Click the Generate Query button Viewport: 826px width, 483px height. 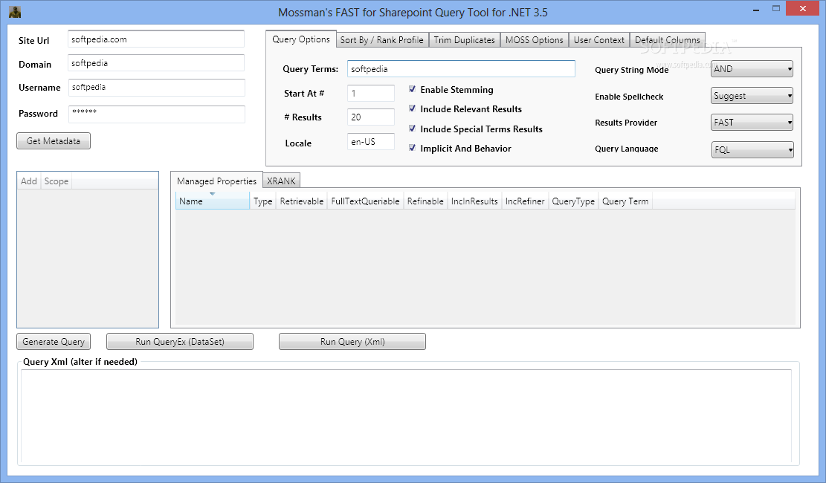pos(54,341)
